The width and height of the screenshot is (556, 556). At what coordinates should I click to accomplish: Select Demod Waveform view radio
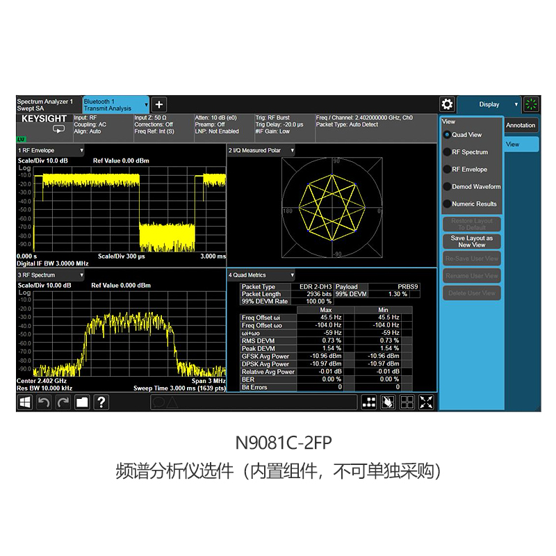tap(447, 186)
